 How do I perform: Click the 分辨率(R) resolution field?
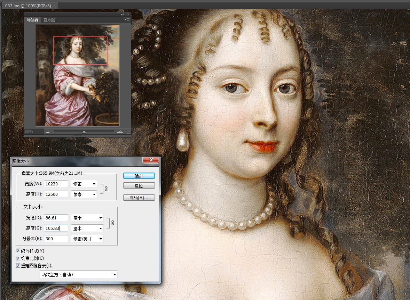pyautogui.click(x=56, y=239)
